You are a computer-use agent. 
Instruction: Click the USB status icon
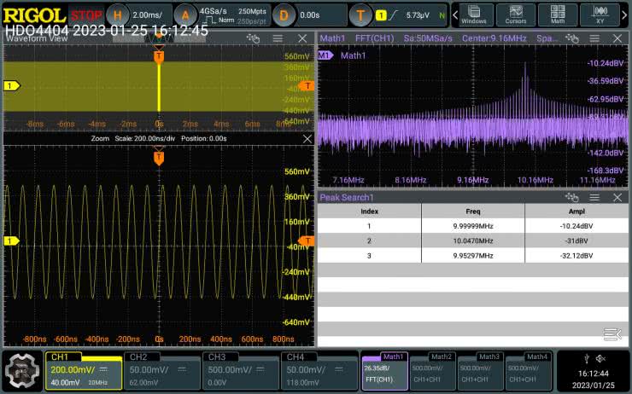pyautogui.click(x=587, y=358)
